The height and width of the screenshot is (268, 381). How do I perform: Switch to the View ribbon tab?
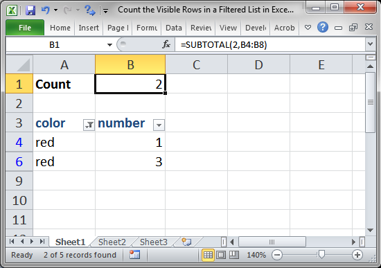coord(228,28)
